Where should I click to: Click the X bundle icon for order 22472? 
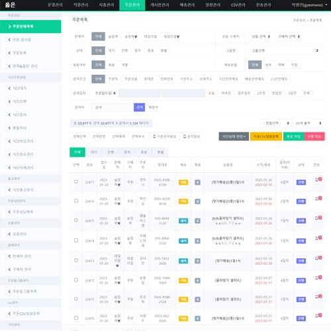pyautogui.click(x=197, y=281)
